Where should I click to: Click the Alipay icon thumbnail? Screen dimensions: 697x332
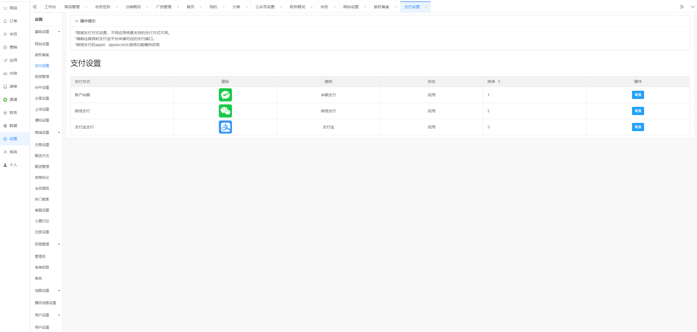pos(225,127)
